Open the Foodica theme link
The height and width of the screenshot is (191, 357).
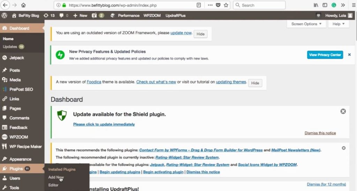(94, 82)
